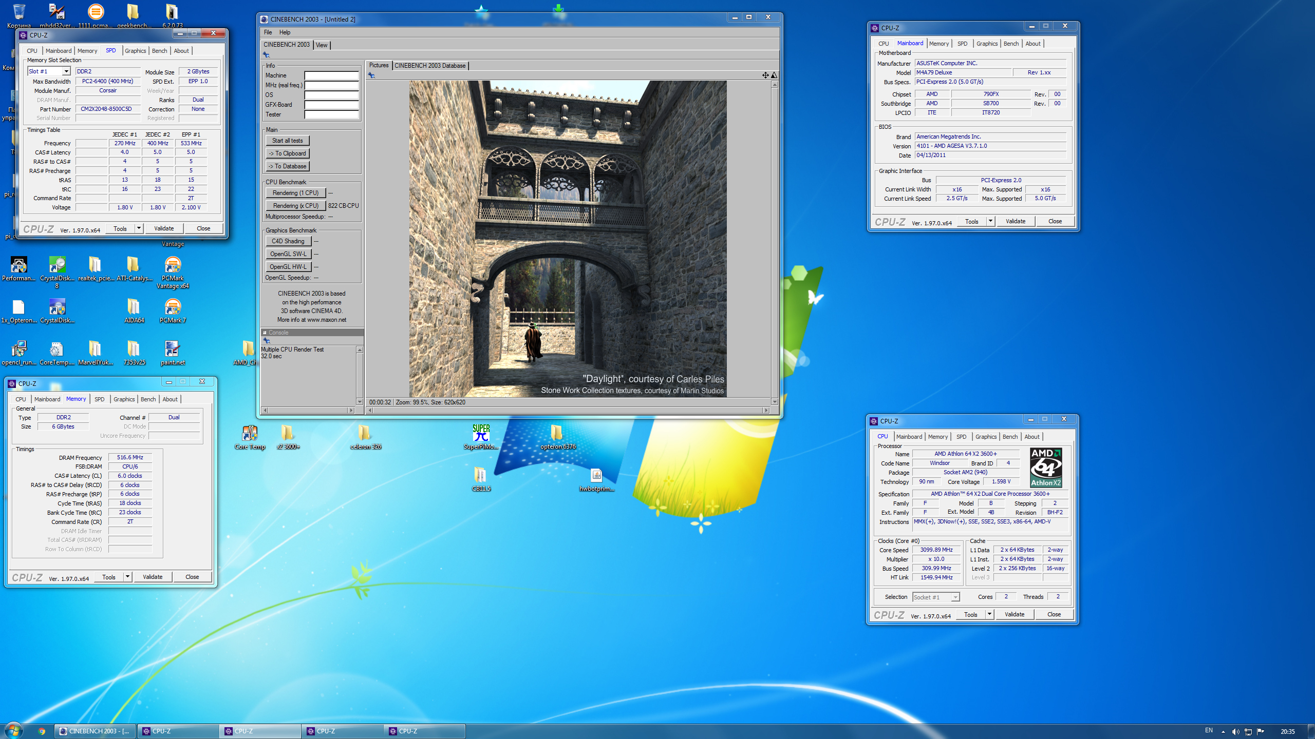Viewport: 1315px width, 739px height.
Task: Open Windows Start menu
Action: coord(13,731)
